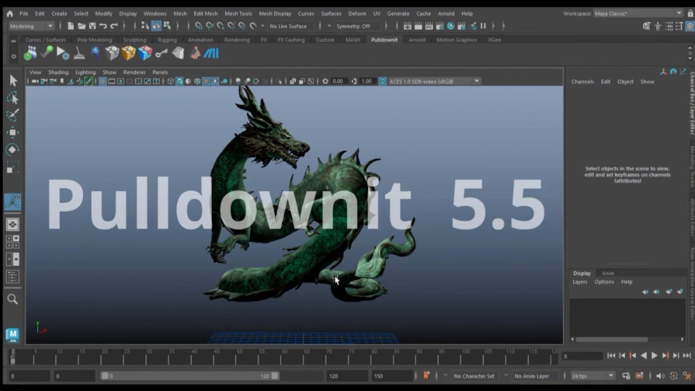Viewport: 695px width, 391px height.
Task: Click the yellow fractured cube shelf icon
Action: point(129,53)
